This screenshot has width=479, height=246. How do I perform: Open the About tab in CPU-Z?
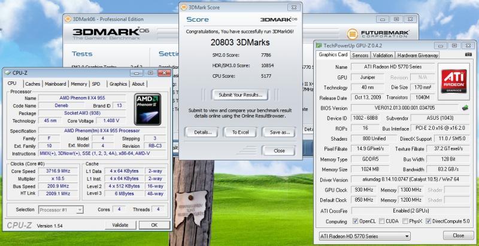[x=138, y=84]
